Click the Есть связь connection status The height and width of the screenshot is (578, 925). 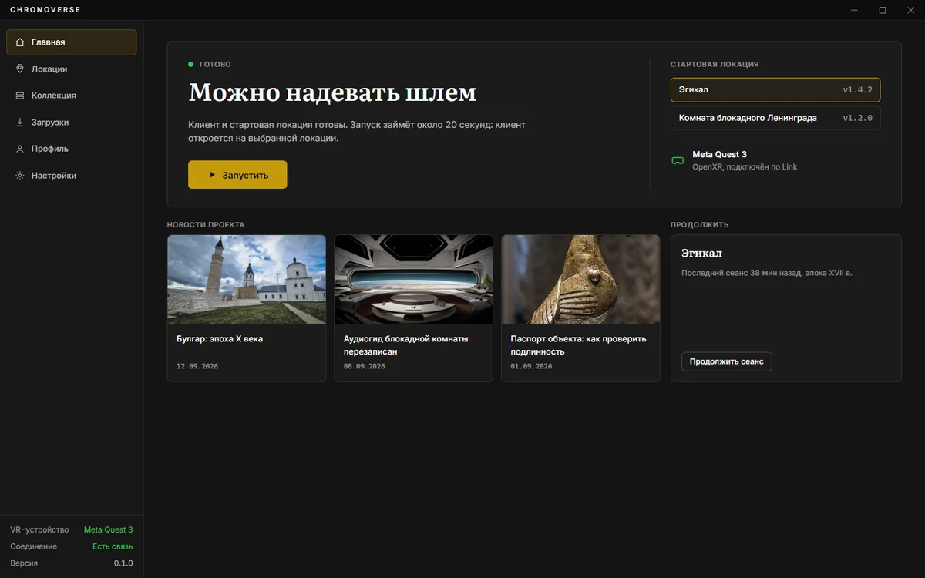[x=113, y=546]
